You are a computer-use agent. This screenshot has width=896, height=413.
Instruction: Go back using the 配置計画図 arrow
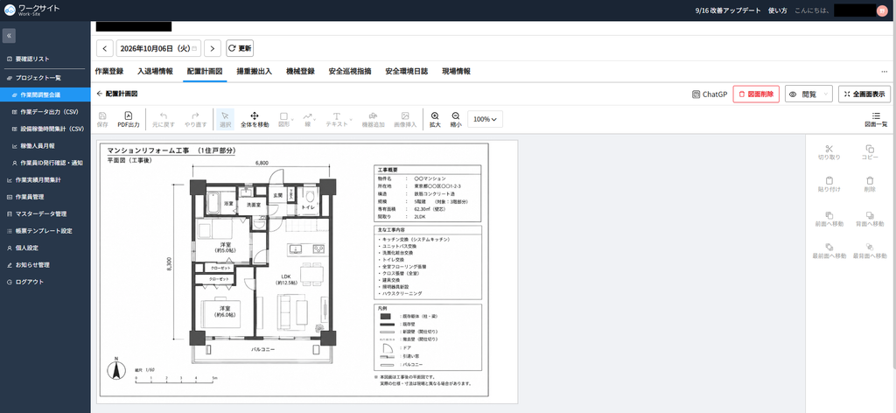[x=100, y=94]
